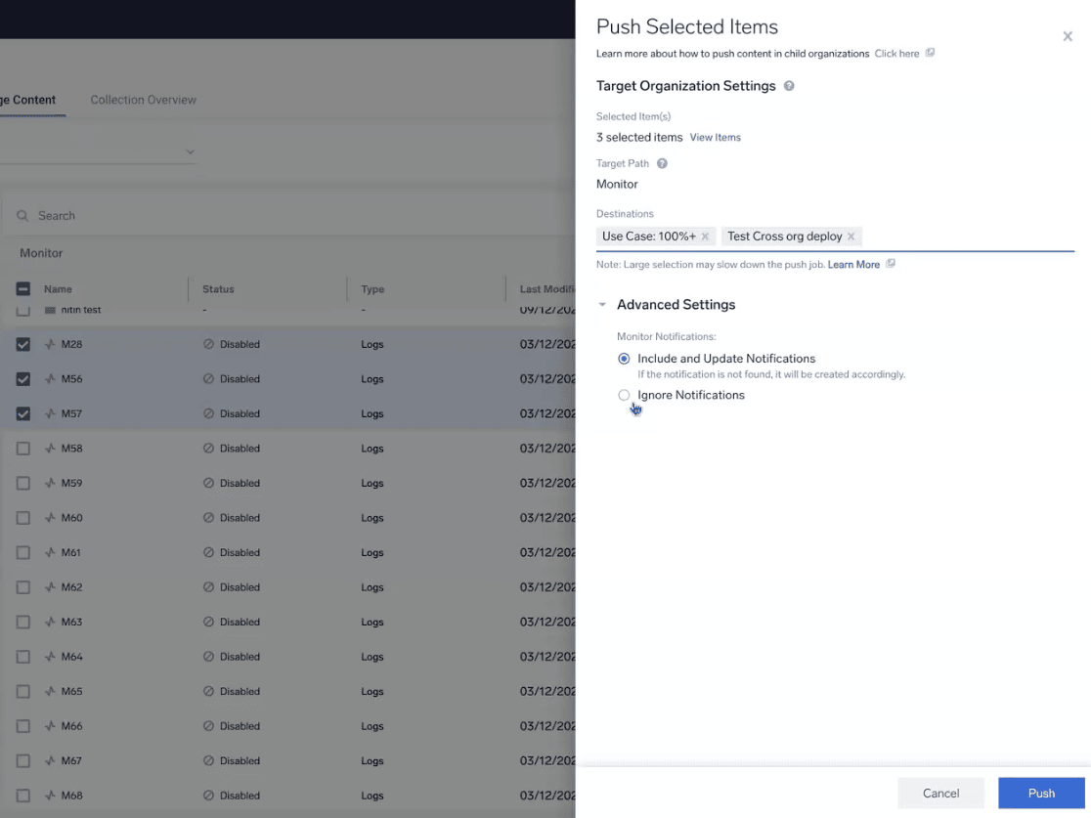Switch to the Collection Overview tab
1091x818 pixels.
click(x=143, y=100)
